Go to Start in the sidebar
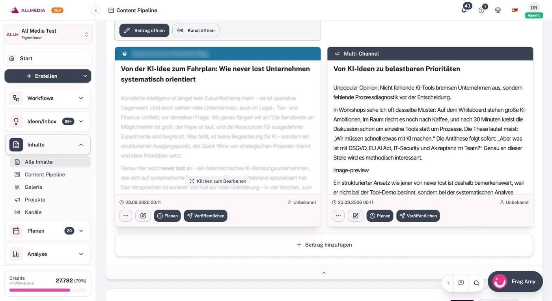 point(48,58)
